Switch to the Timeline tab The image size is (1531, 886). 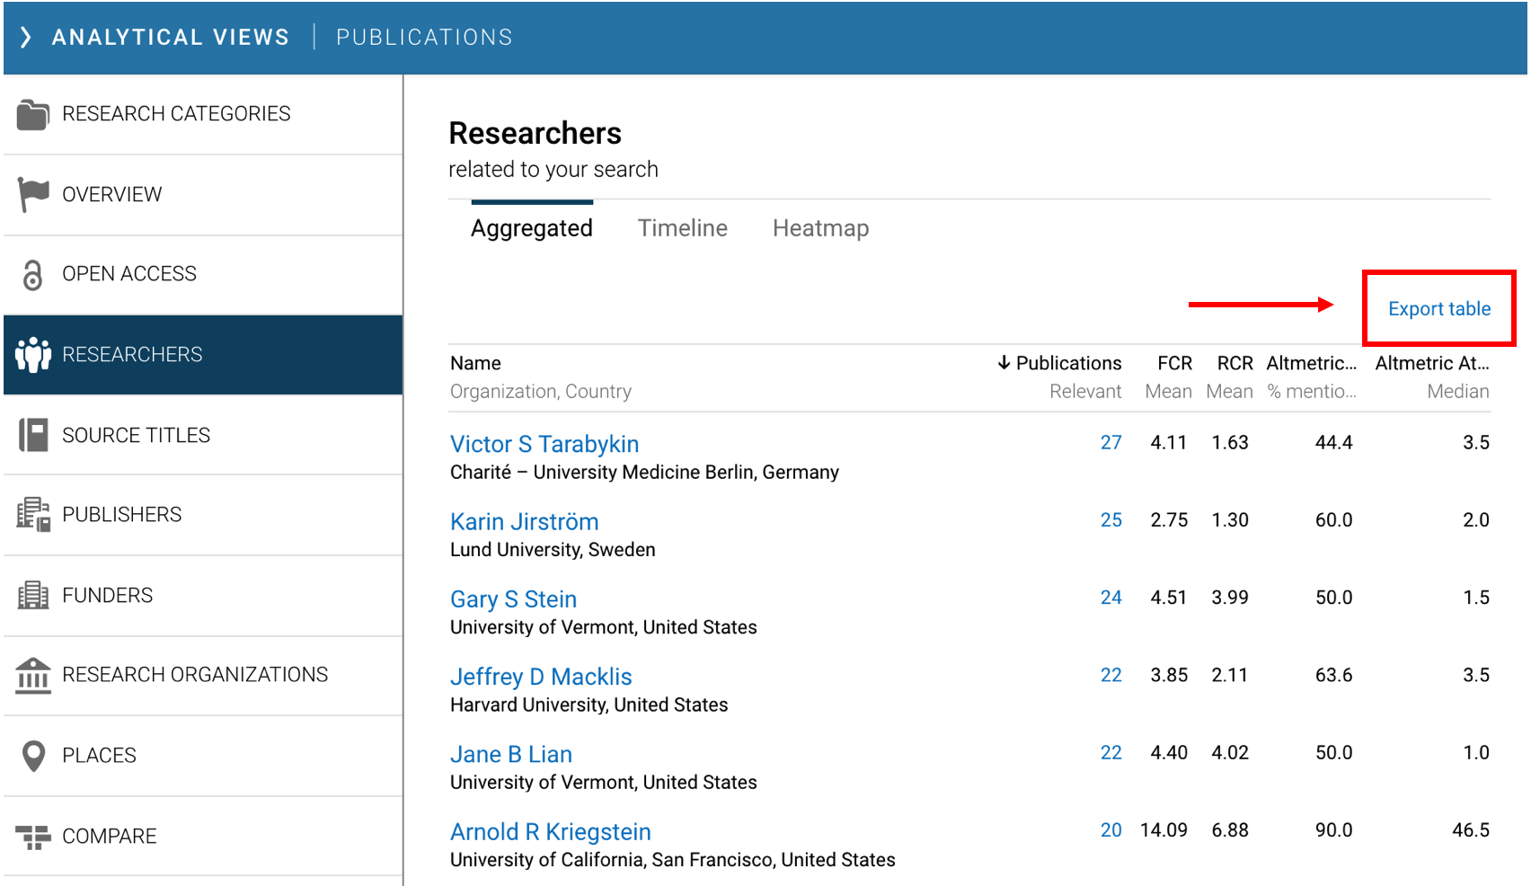point(682,228)
